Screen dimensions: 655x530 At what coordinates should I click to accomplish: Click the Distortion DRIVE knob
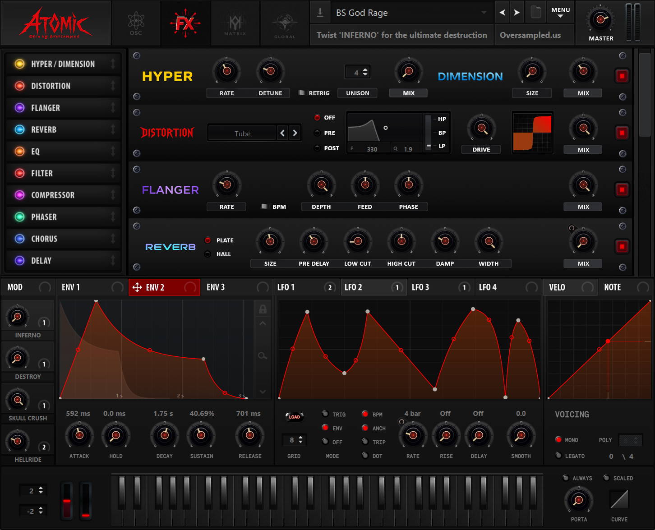coord(481,128)
